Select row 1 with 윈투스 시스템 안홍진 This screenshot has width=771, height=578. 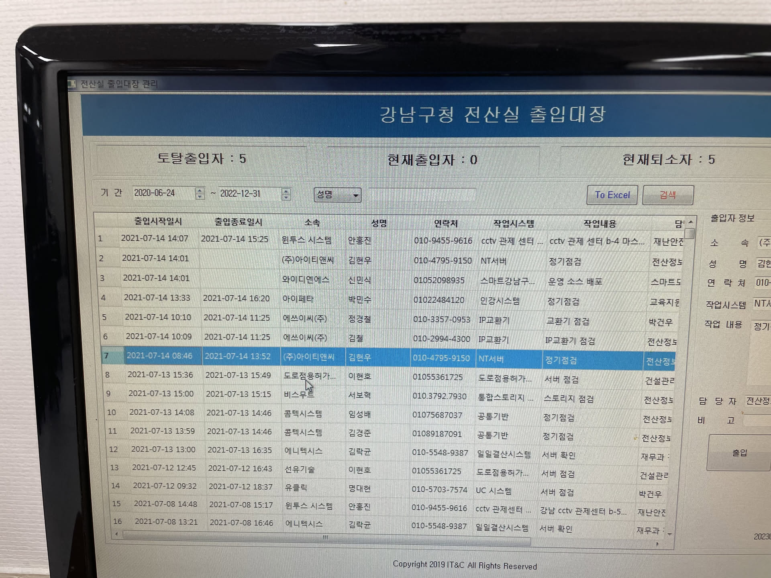[x=306, y=240]
